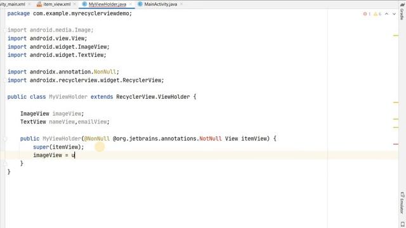Screen dimensions: 406x228
Task: Open the activity_main.xml tab
Action: click(13, 4)
